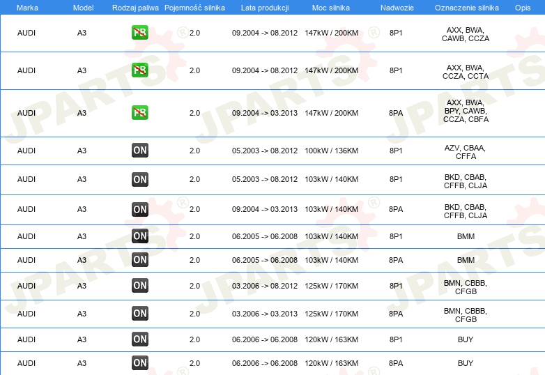Select the ON icon in the 125kW 8P1 row
This screenshot has width=545, height=375.
(140, 285)
